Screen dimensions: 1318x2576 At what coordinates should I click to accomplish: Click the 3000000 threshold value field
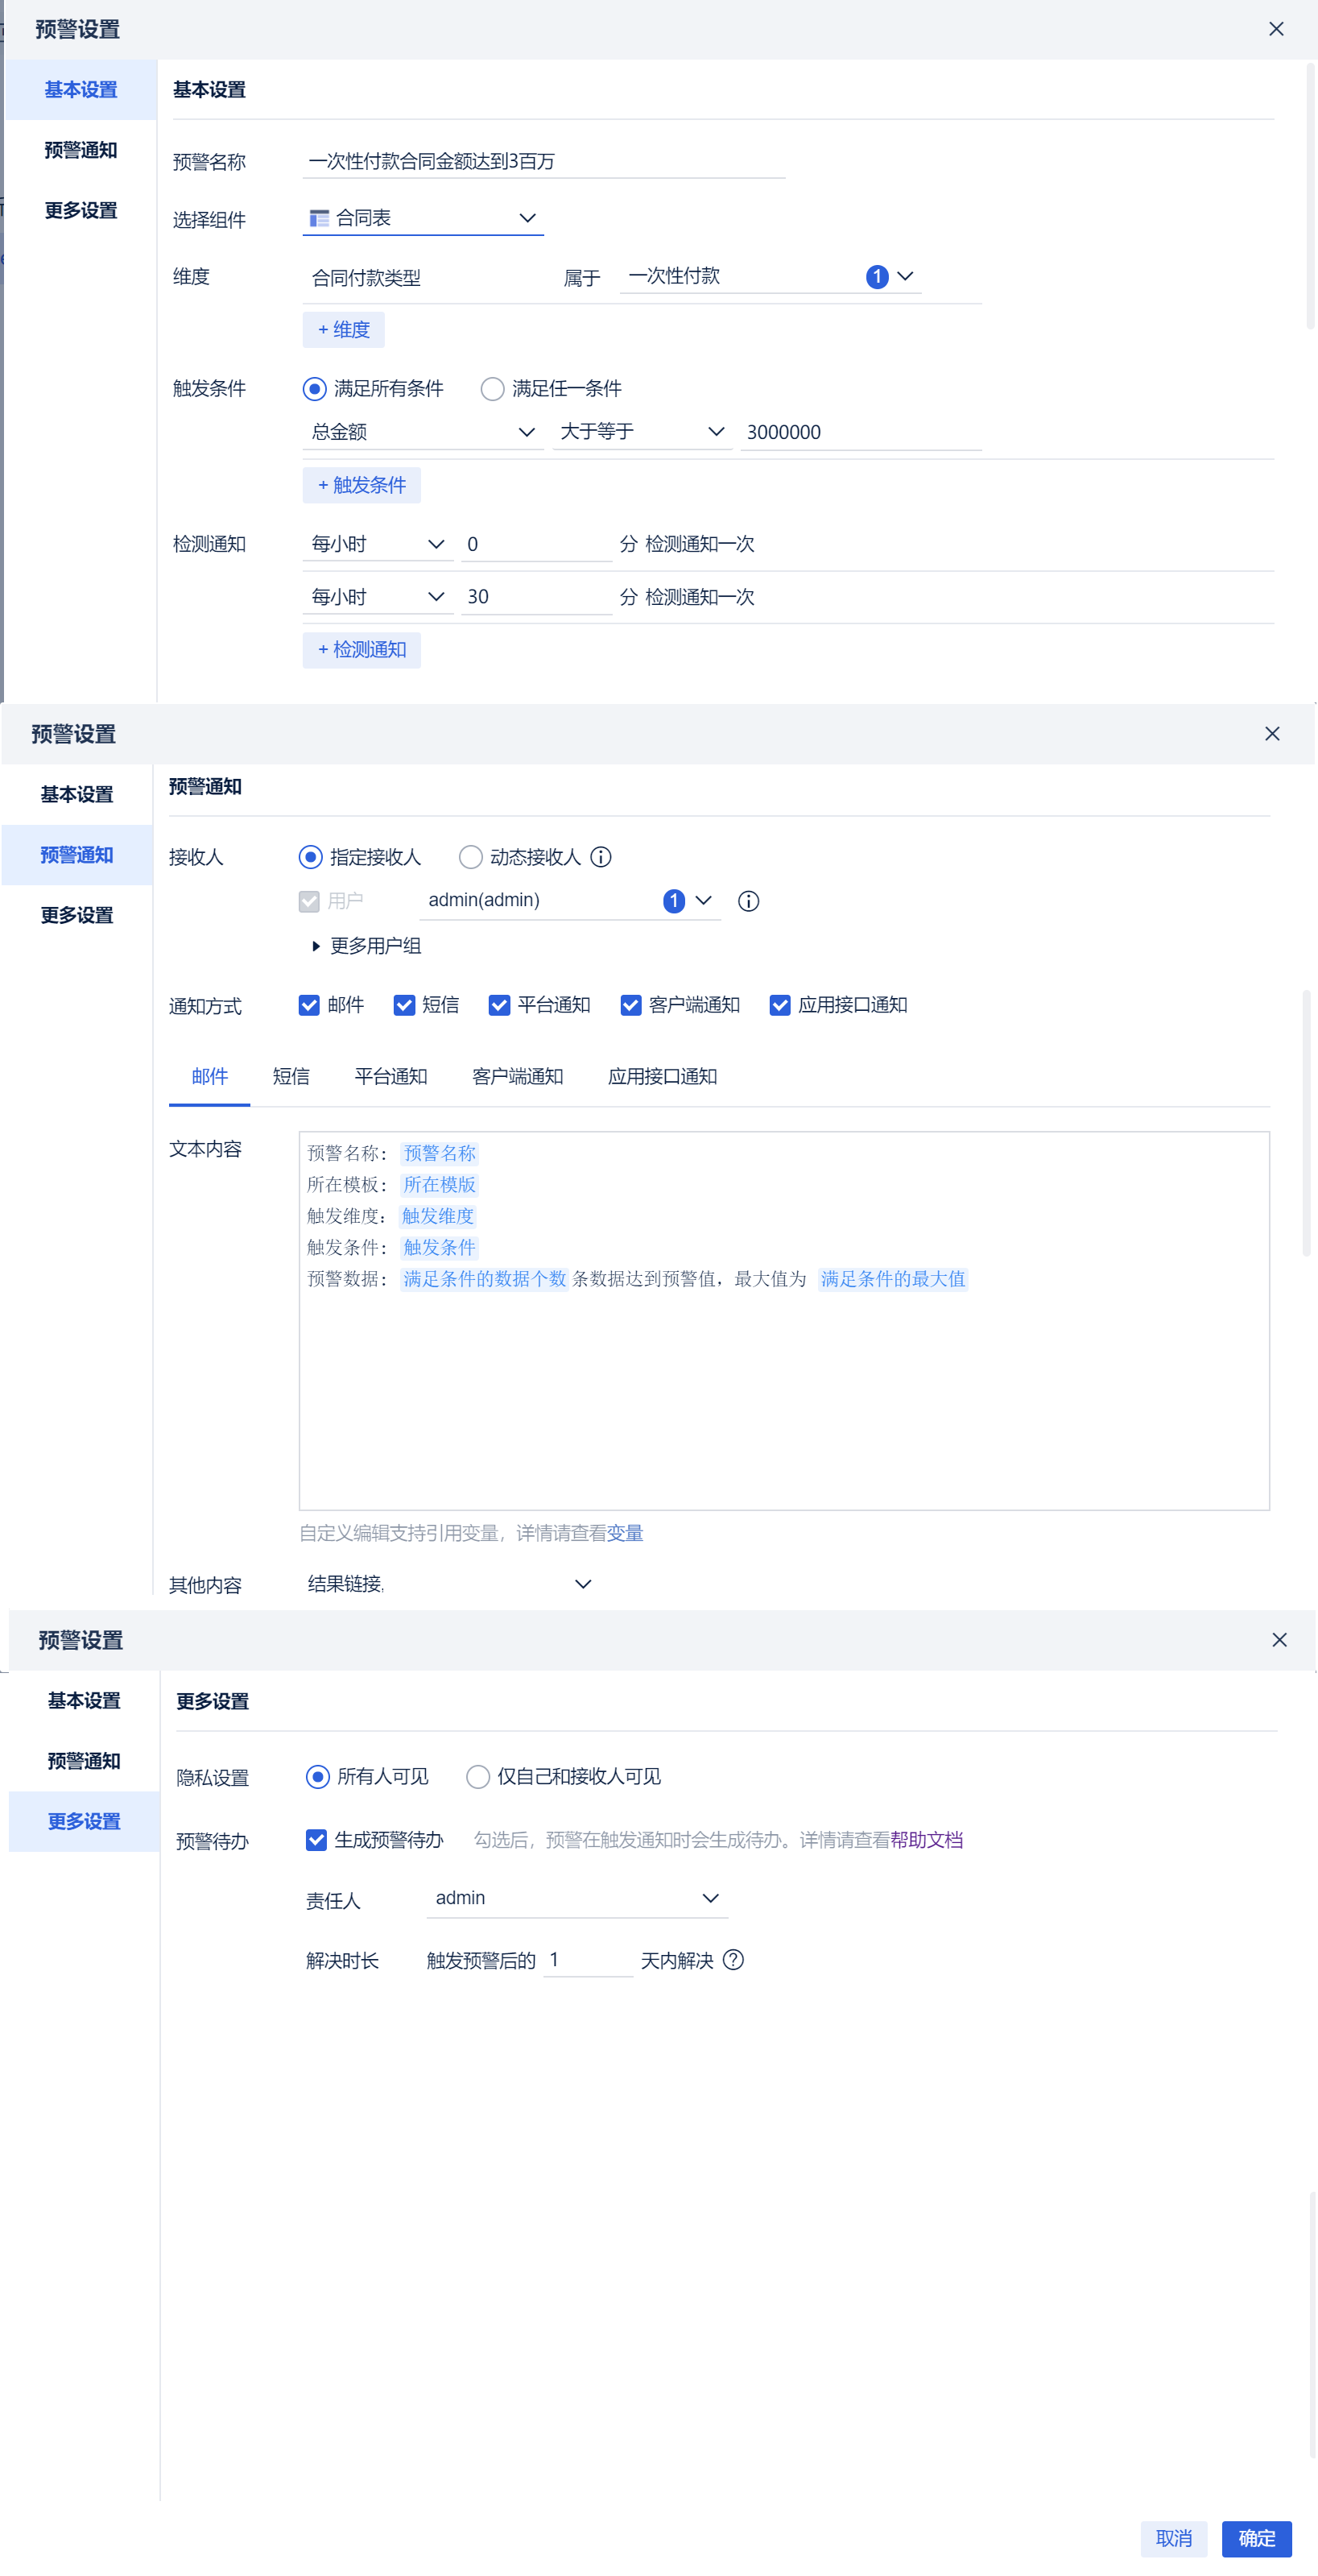click(x=861, y=432)
